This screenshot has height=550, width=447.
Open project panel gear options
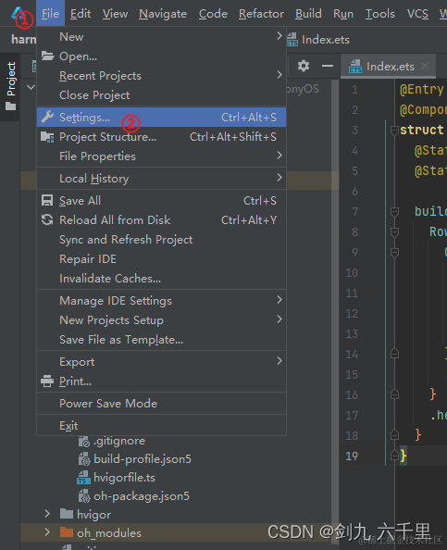304,66
